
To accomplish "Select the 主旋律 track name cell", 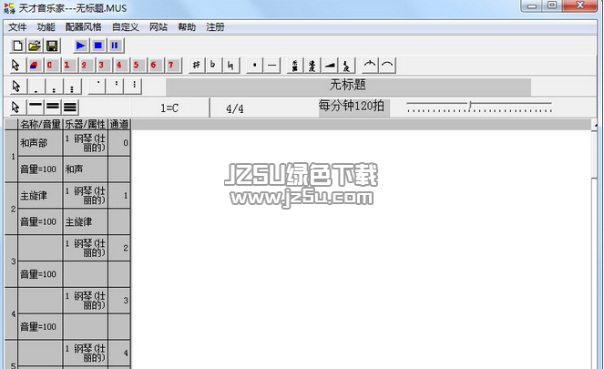I will pyautogui.click(x=40, y=196).
